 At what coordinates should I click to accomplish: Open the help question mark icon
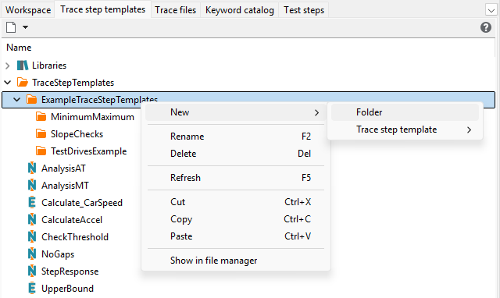point(486,27)
